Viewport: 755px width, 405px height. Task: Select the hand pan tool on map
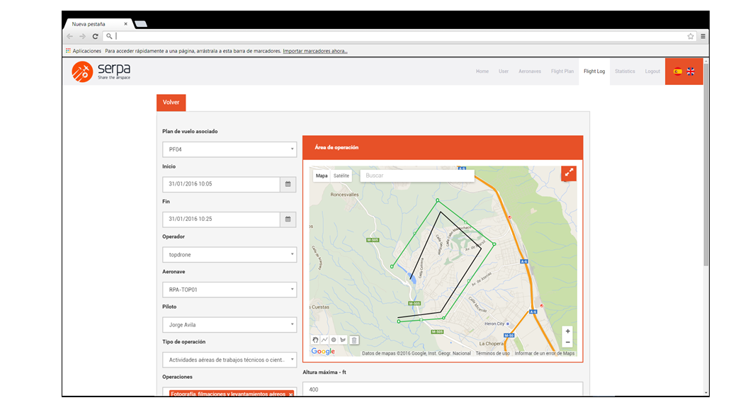click(x=316, y=340)
